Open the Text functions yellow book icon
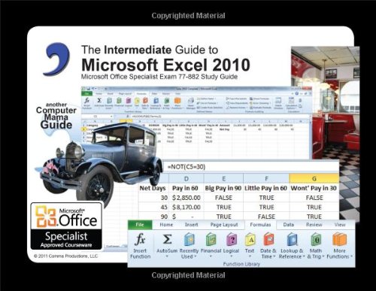Image resolution: width=376 pixels, height=291 pixels. point(250,239)
